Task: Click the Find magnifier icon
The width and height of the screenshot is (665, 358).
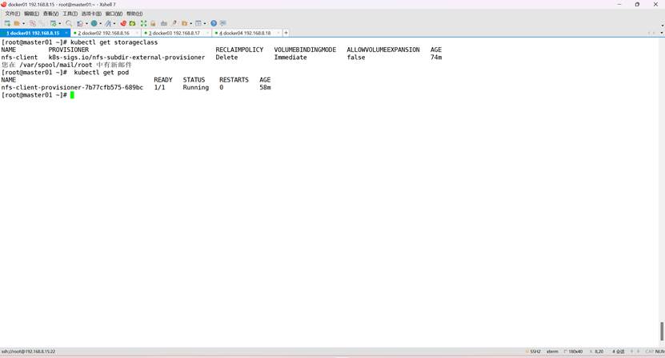Action: [x=69, y=23]
